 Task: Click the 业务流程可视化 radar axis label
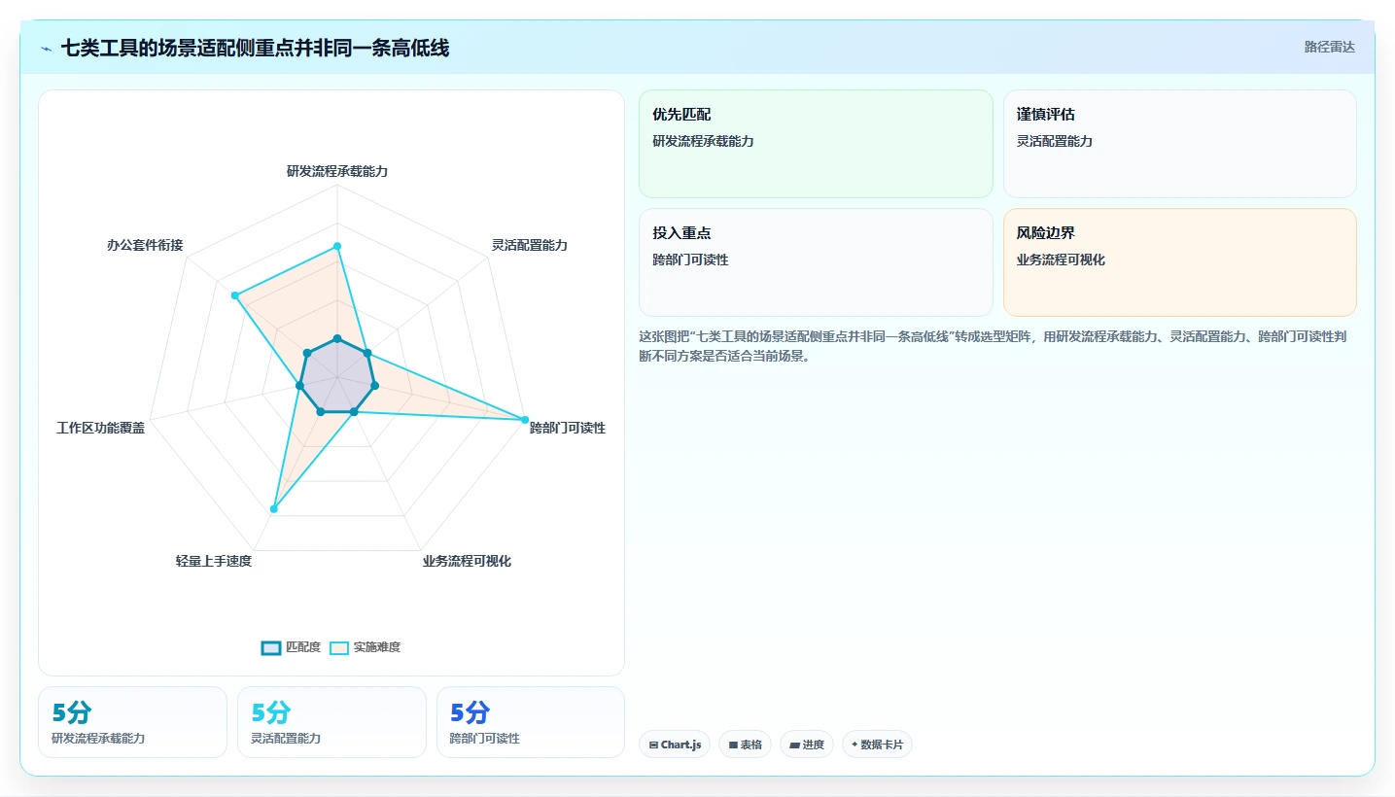coord(467,561)
